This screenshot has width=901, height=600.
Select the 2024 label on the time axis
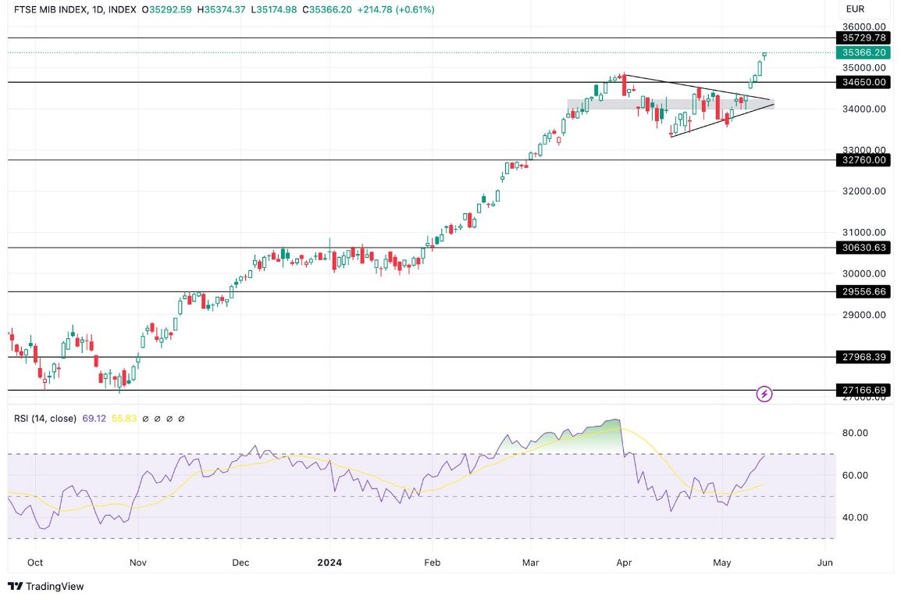[x=328, y=562]
